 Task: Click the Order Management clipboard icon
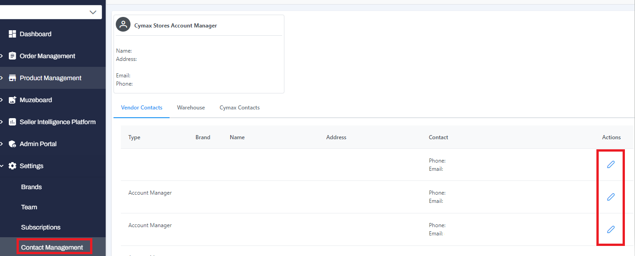pyautogui.click(x=12, y=56)
